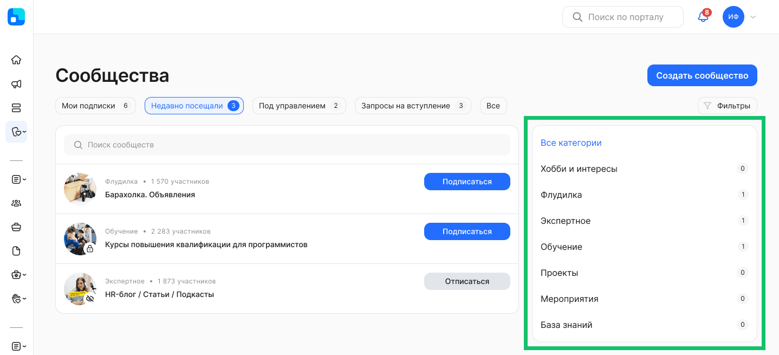Click the document file icon in sidebar
This screenshot has height=355, width=779.
(16, 250)
